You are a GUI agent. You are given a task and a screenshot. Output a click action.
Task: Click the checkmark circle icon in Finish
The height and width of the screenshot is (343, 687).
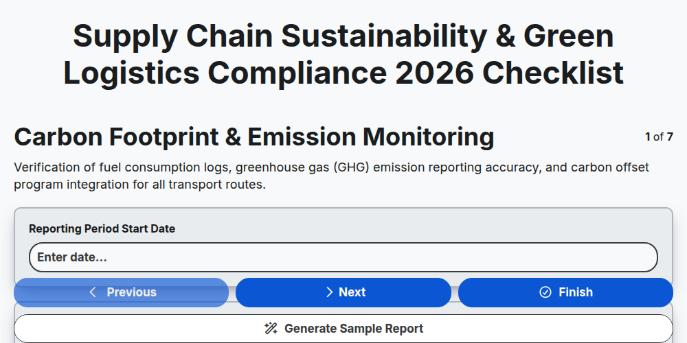(x=545, y=292)
